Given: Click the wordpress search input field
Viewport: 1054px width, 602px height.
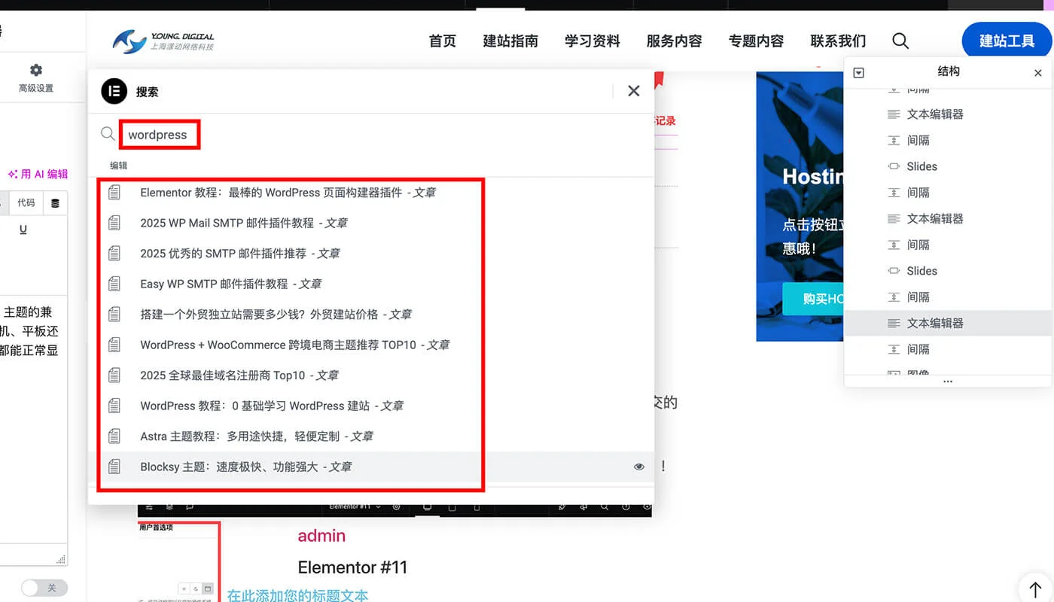Looking at the screenshot, I should [159, 134].
